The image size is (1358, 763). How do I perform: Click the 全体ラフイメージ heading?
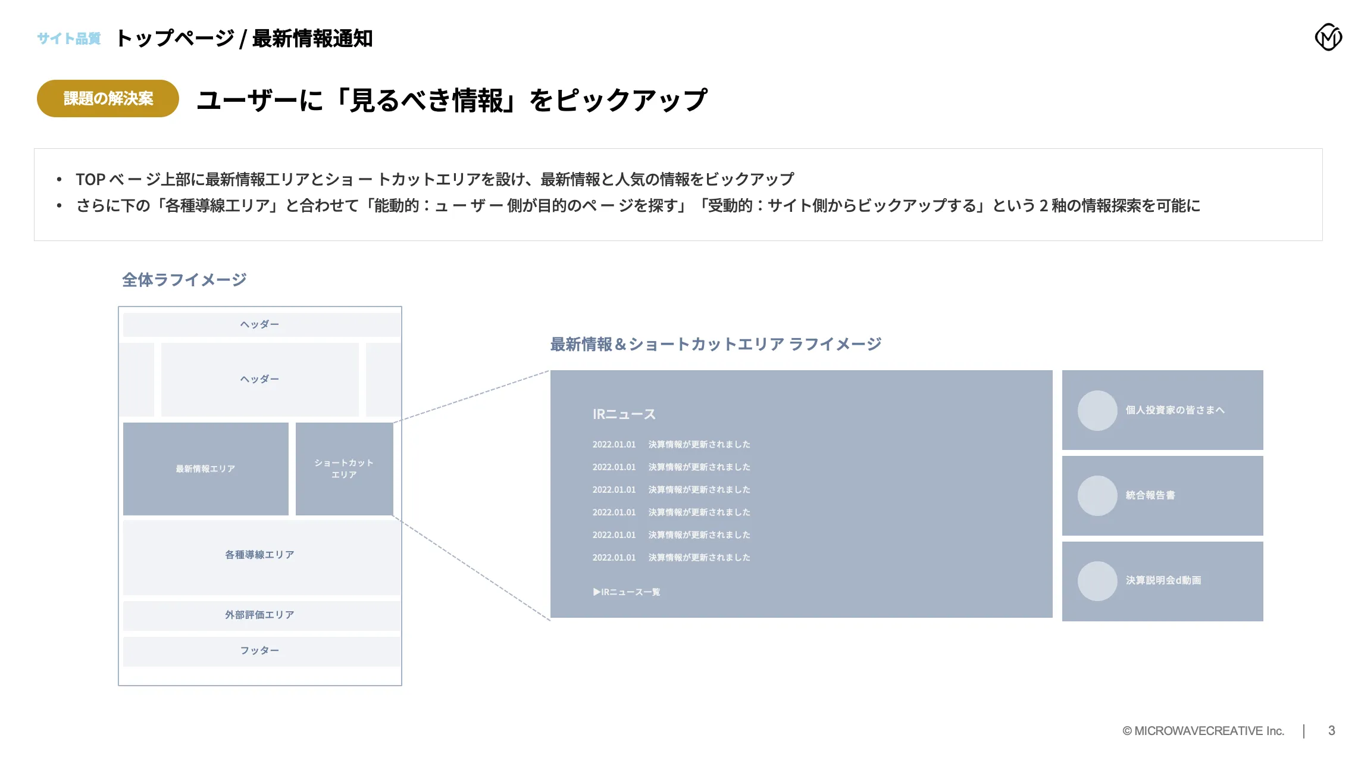coord(184,280)
